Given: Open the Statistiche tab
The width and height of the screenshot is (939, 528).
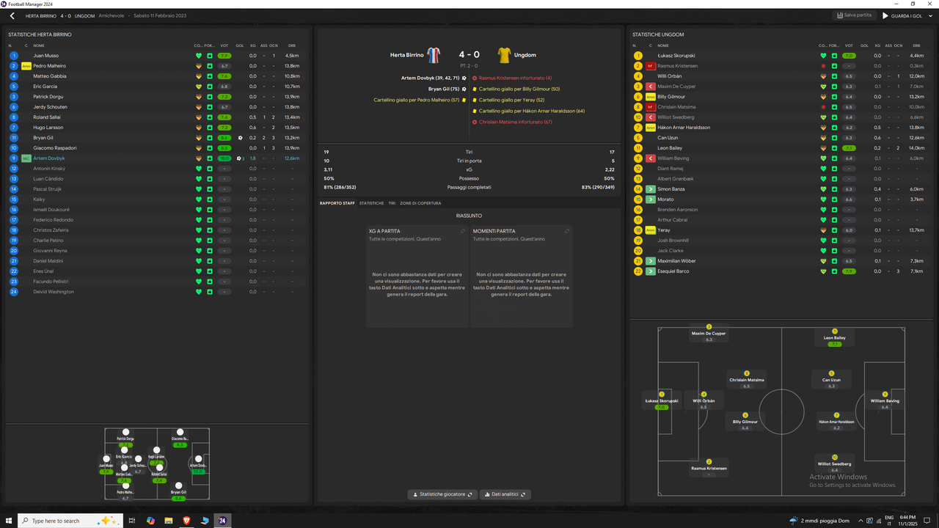Looking at the screenshot, I should [371, 203].
